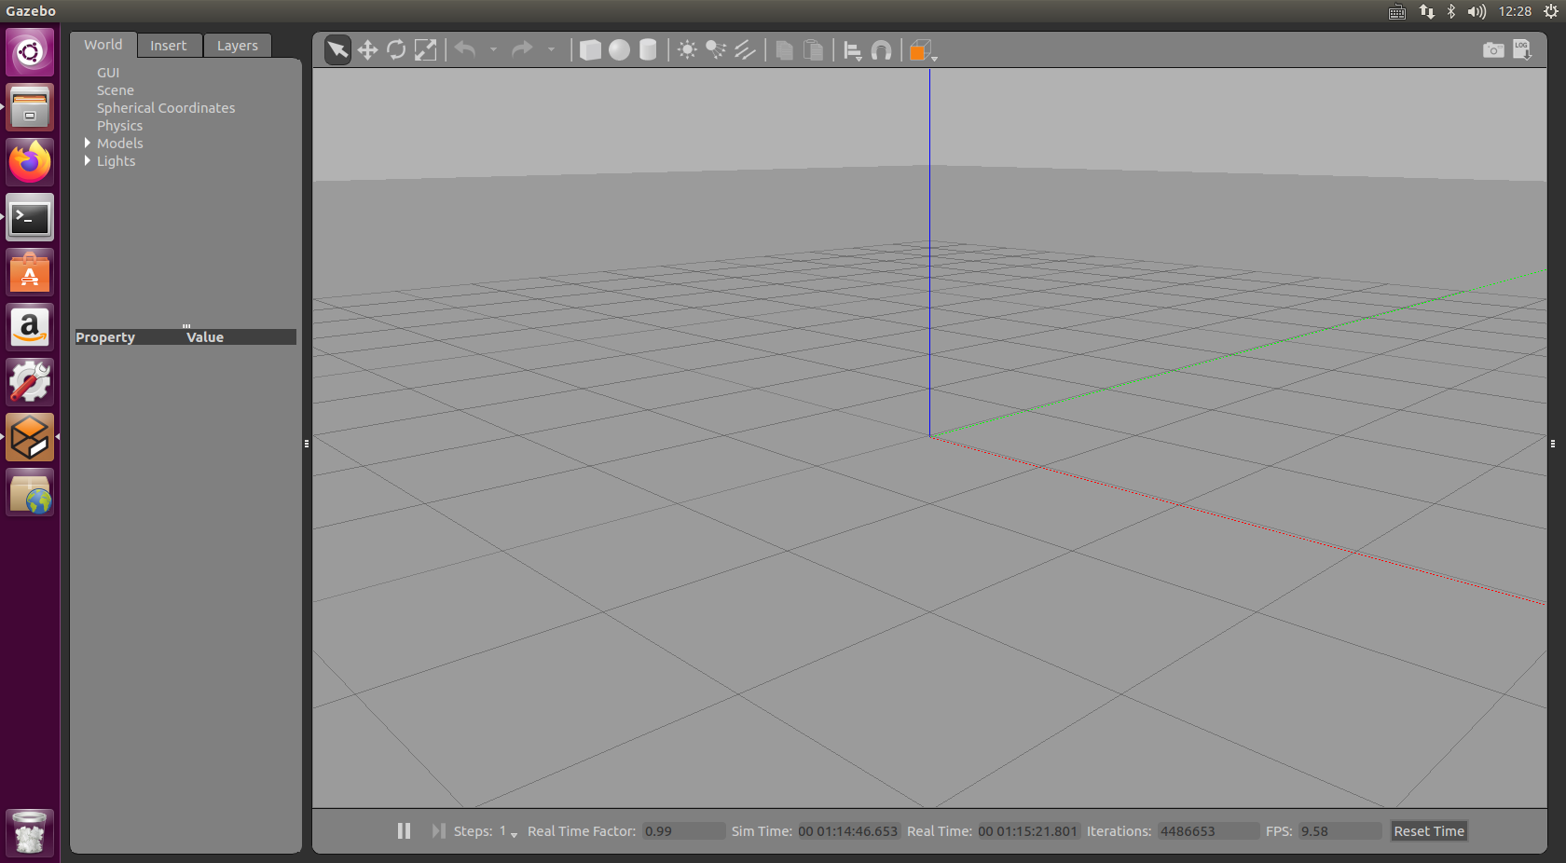1566x863 pixels.
Task: Click the paste icon in toolbar
Action: pyautogui.click(x=814, y=49)
